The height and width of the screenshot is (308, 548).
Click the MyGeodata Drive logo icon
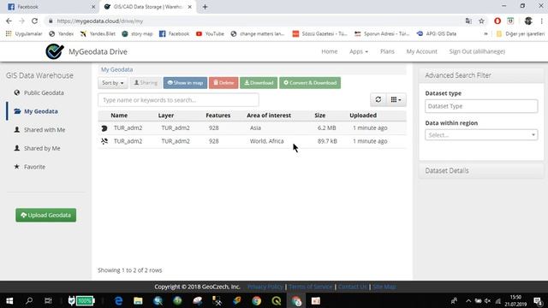[55, 51]
